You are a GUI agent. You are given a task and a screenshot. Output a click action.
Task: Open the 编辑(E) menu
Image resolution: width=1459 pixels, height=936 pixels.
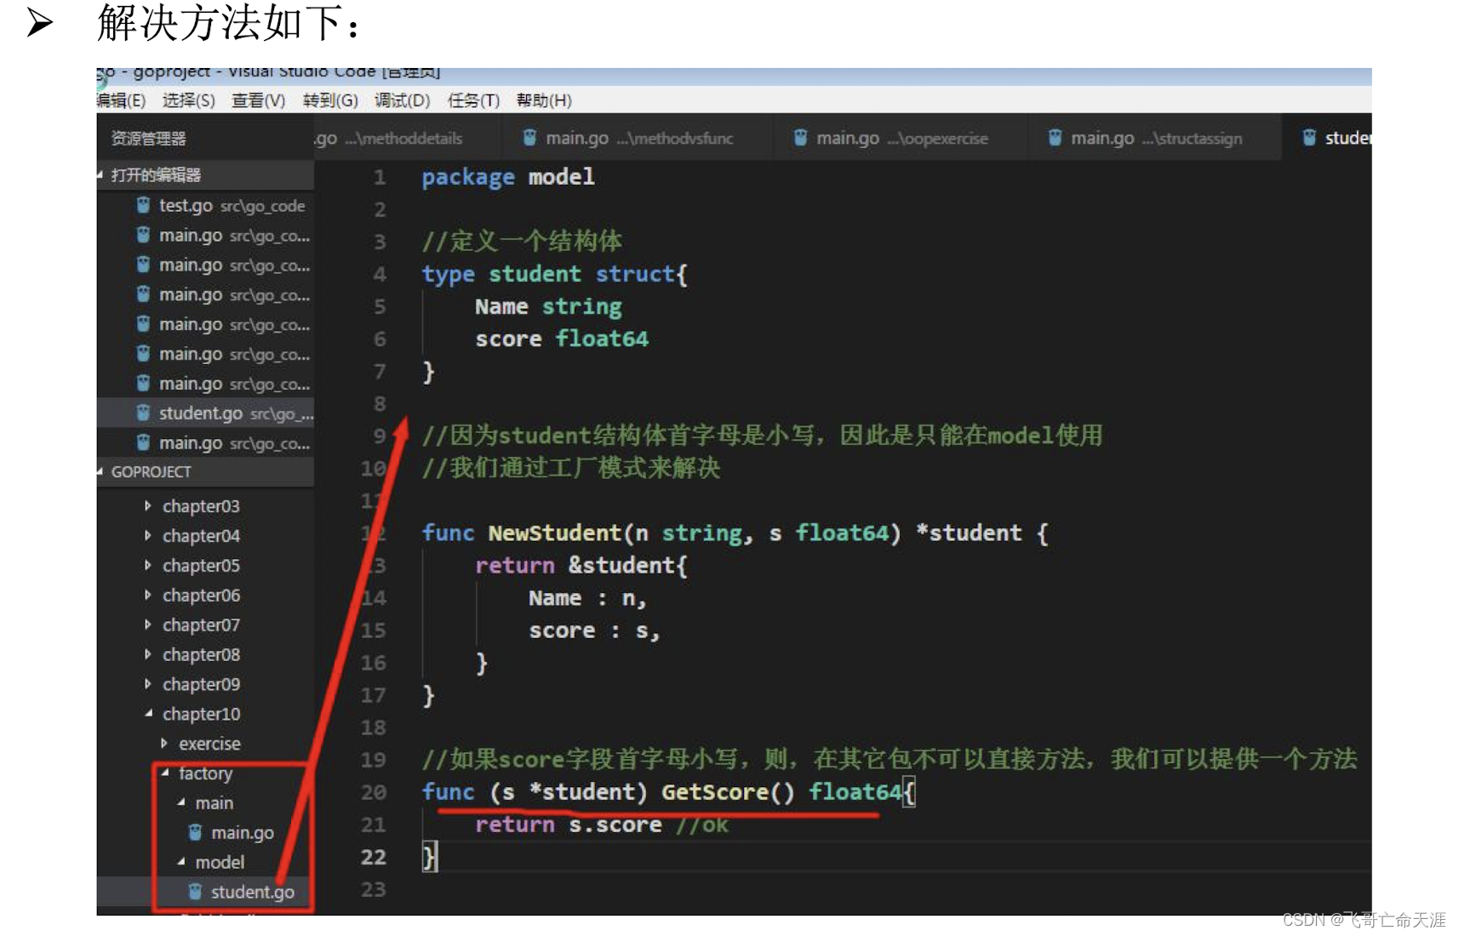(x=121, y=100)
